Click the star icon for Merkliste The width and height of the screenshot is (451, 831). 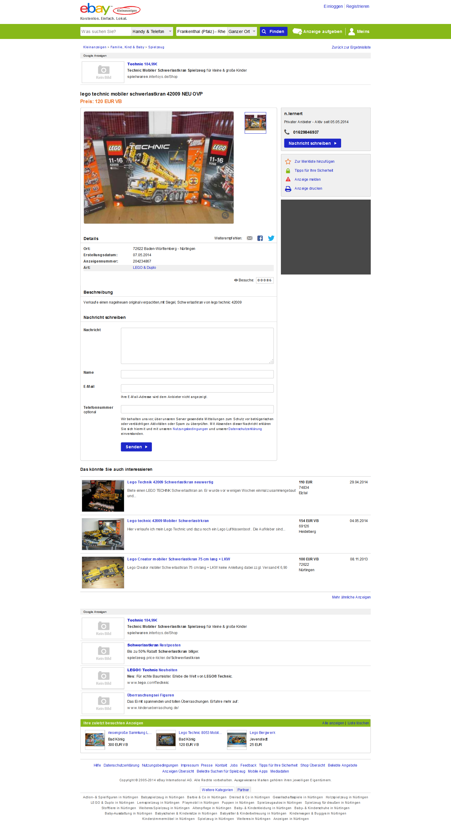[288, 161]
